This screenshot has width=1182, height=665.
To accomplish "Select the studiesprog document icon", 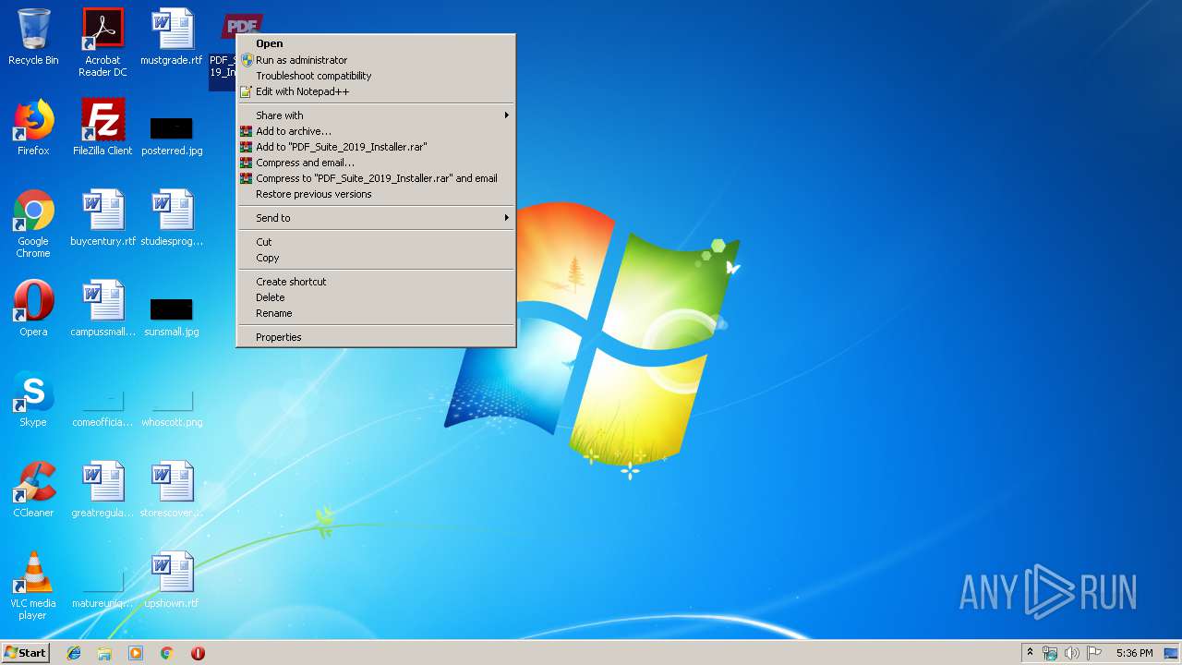I will (x=172, y=218).
